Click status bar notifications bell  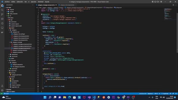point(176,94)
